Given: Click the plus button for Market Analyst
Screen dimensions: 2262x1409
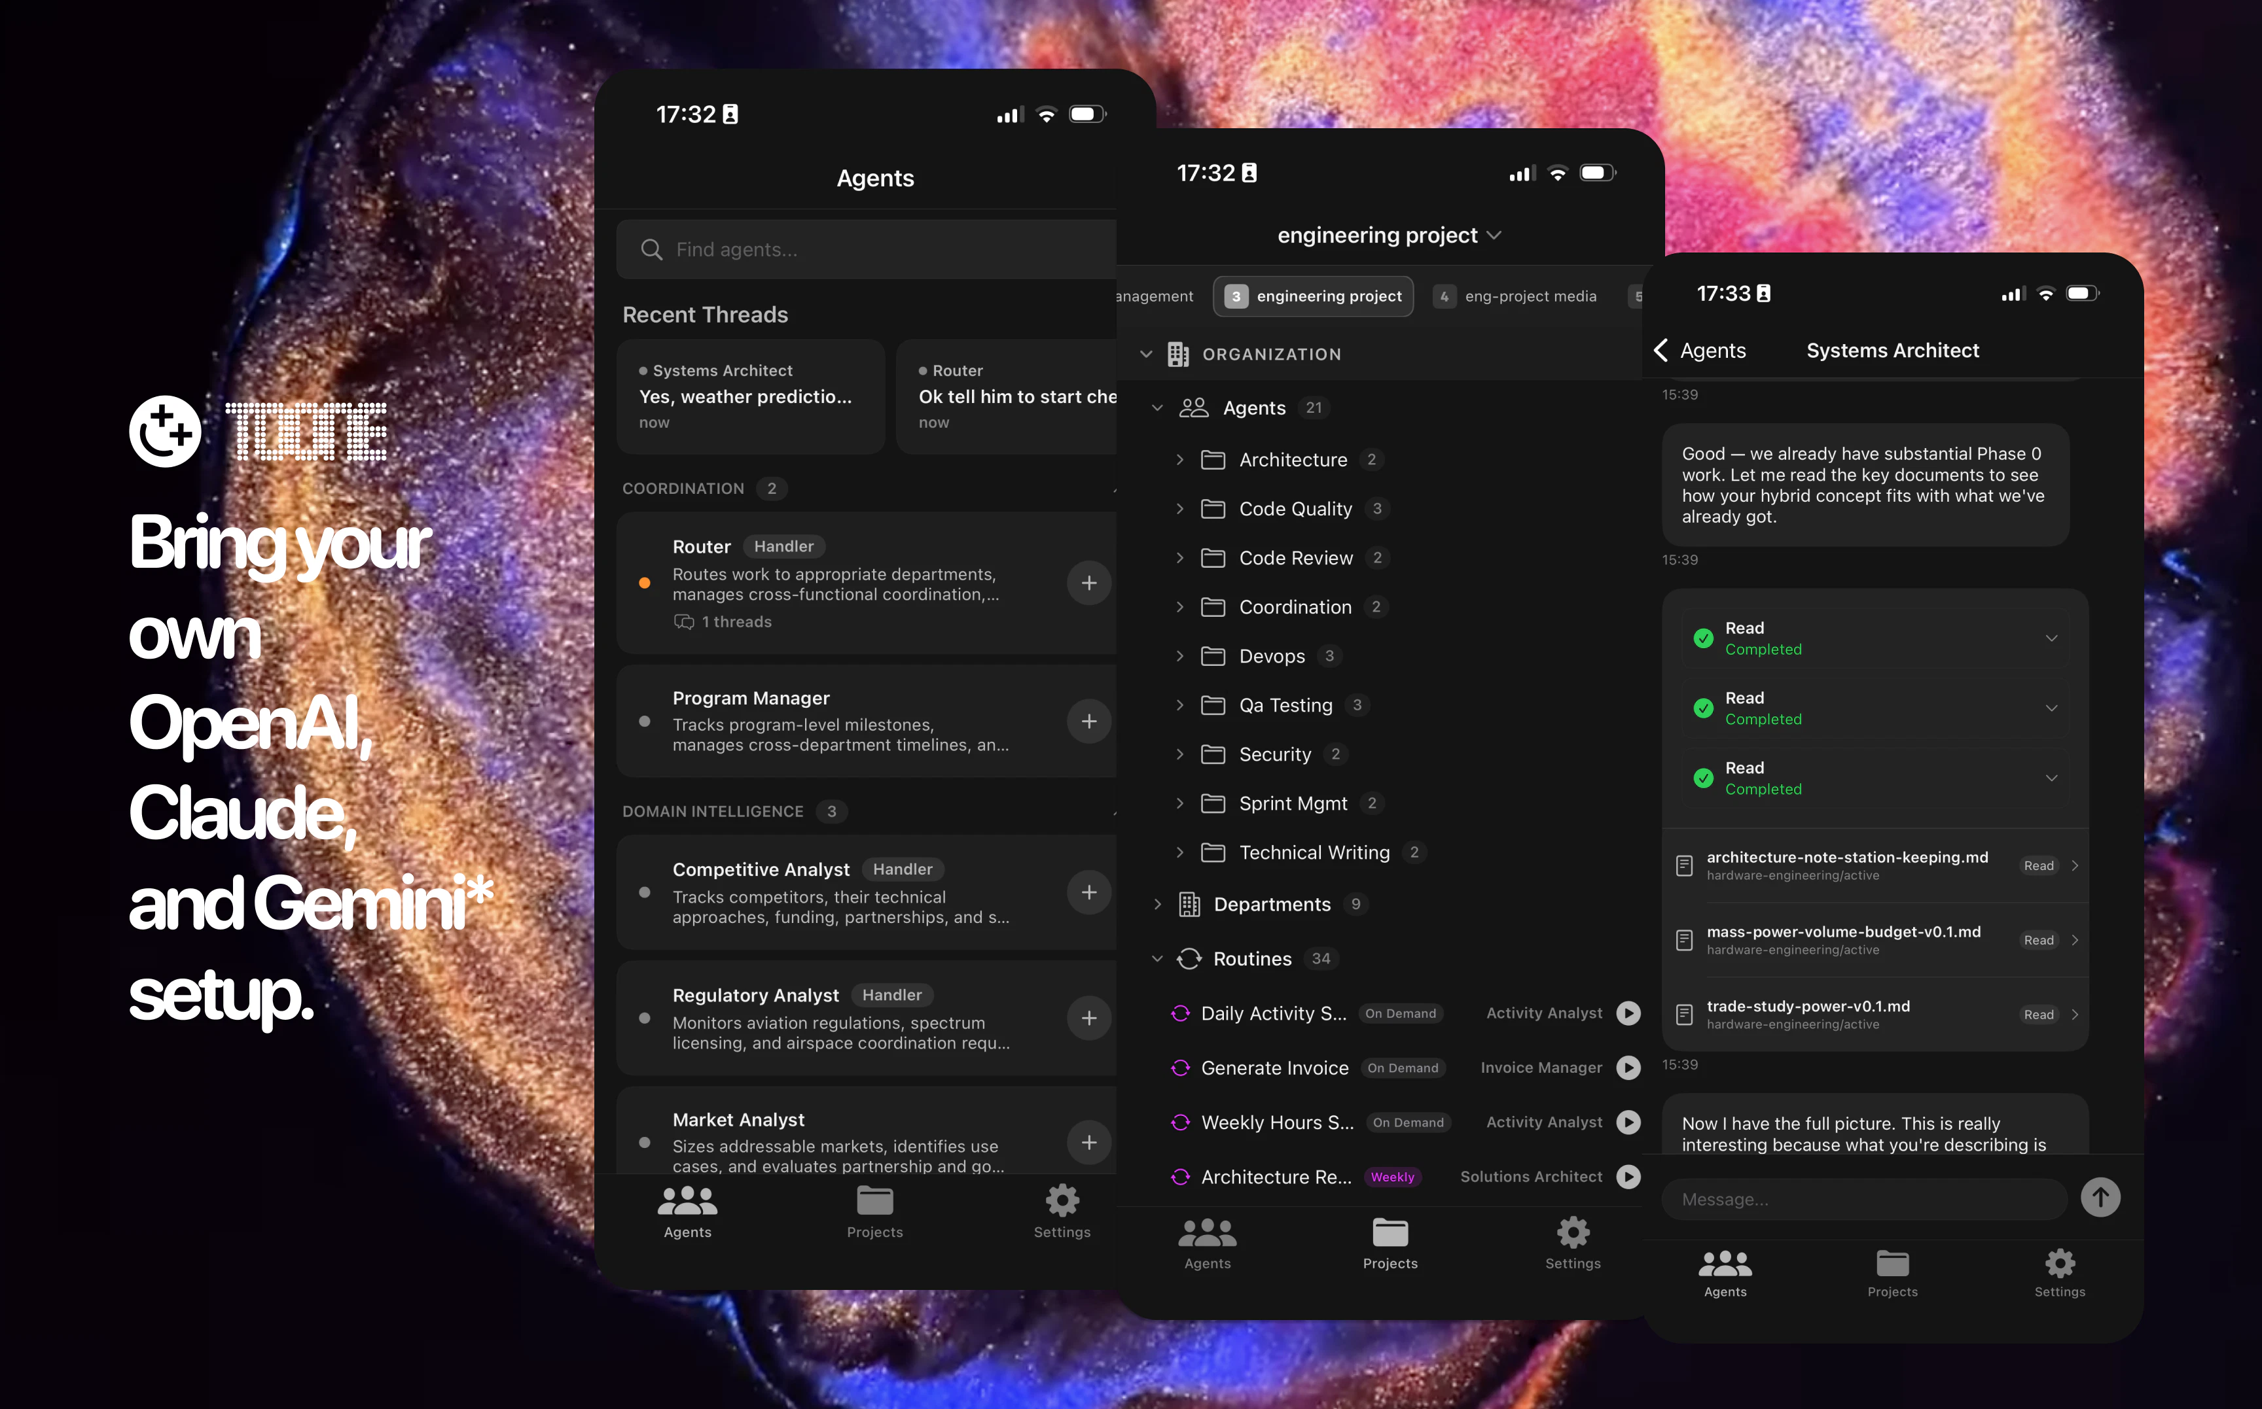Looking at the screenshot, I should (1088, 1143).
